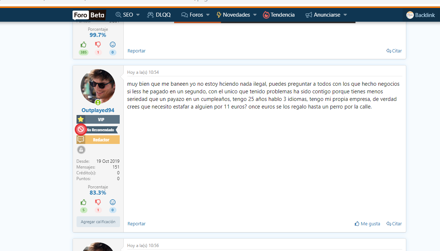Click thumbs-down icon in 99.7% user panel
440x251 pixels.
click(98, 44)
